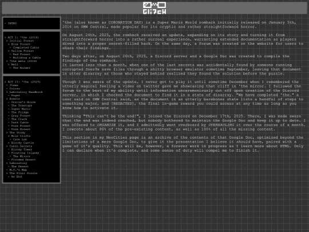
Task: Open the Red Forest entry
Action: pos(22,54)
